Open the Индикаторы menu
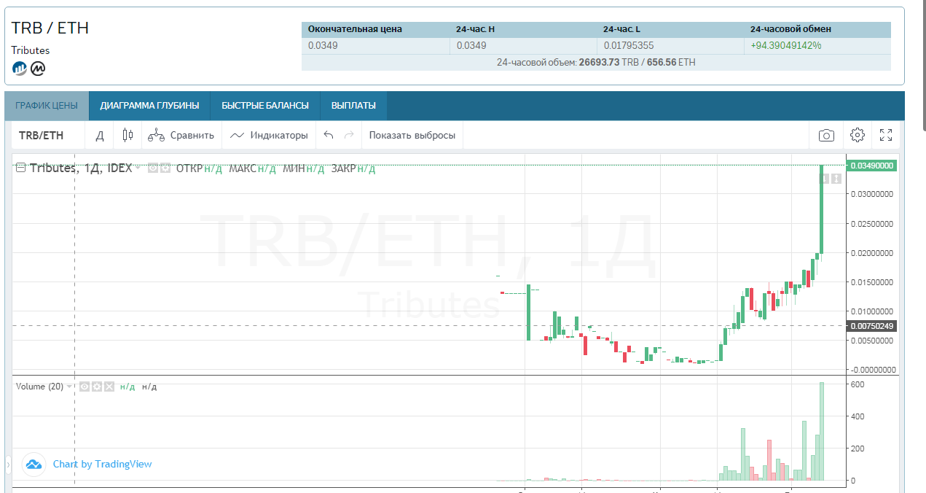Screen dimensions: 926x493 [x=269, y=135]
